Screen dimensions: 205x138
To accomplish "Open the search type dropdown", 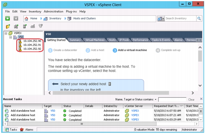I will tap(161, 19).
